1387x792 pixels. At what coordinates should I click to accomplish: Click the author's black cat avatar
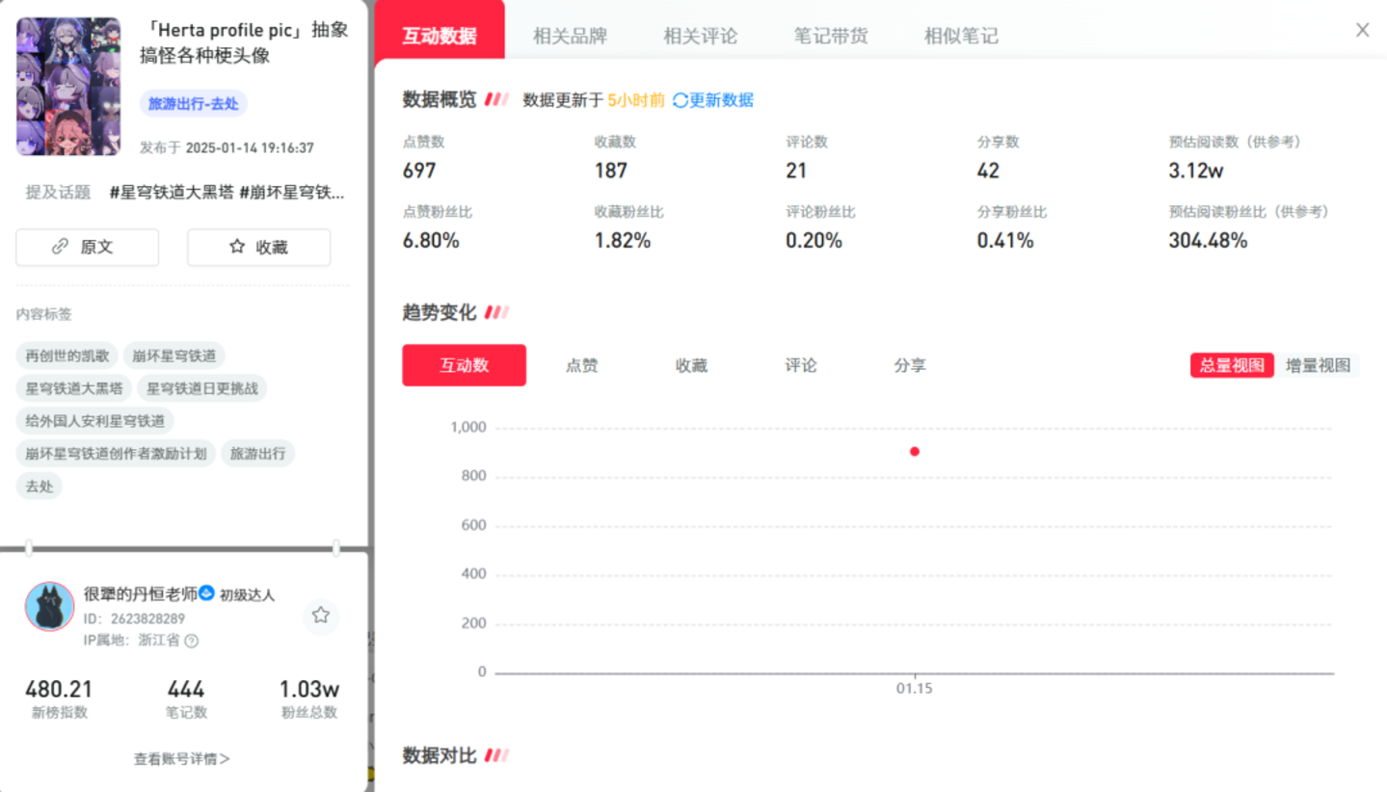(x=49, y=606)
